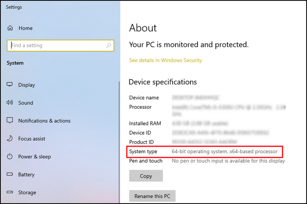
Task: Select the Sound speaker icon
Action: point(10,103)
